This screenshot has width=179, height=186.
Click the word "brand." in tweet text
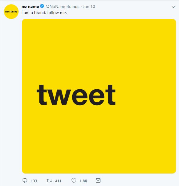(x=40, y=13)
